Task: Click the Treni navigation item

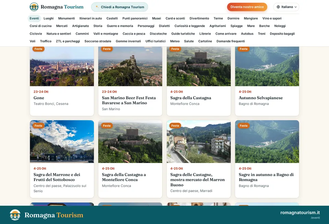Action: point(261,34)
